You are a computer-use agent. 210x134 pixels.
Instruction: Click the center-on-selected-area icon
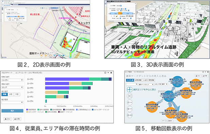(x=129, y=90)
